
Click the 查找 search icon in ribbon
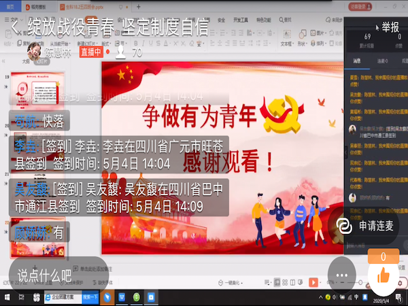pos(285,20)
